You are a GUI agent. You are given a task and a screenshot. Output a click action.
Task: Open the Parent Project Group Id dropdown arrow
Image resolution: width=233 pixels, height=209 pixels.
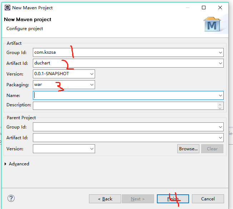(220, 127)
